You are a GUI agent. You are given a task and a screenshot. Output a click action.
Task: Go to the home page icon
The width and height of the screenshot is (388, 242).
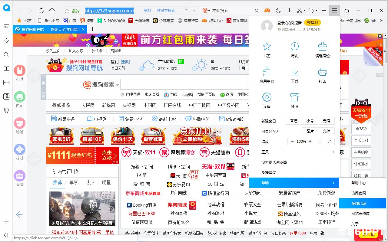(x=52, y=11)
